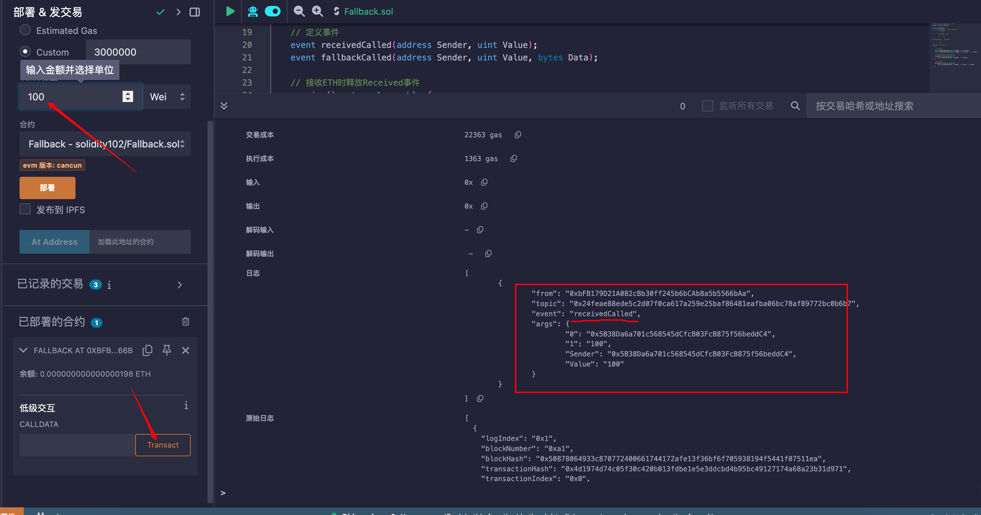Click the evm 版本: cancun badge
This screenshot has width=981, height=515.
point(52,165)
